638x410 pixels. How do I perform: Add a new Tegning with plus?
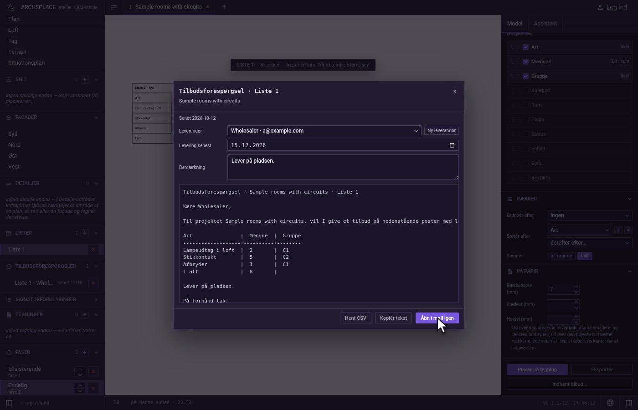coord(85,314)
